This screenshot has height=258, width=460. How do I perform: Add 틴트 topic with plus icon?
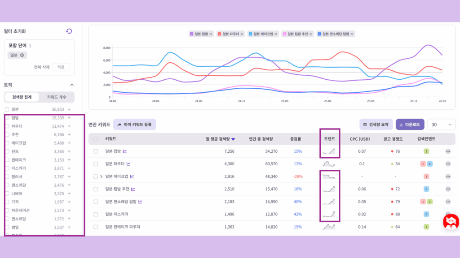click(x=69, y=151)
